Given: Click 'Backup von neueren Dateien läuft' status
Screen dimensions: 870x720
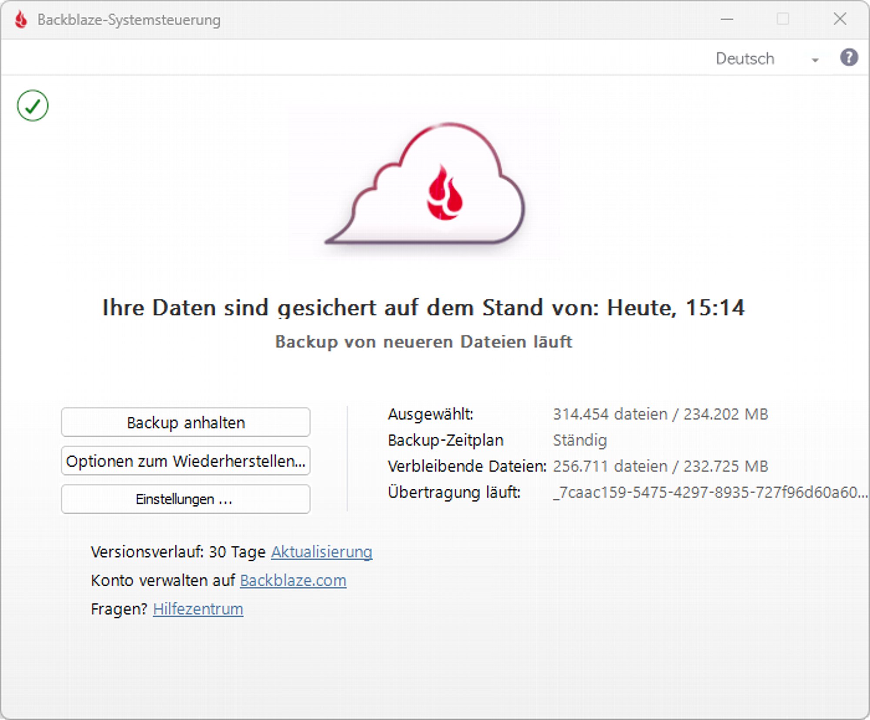Looking at the screenshot, I should (424, 342).
